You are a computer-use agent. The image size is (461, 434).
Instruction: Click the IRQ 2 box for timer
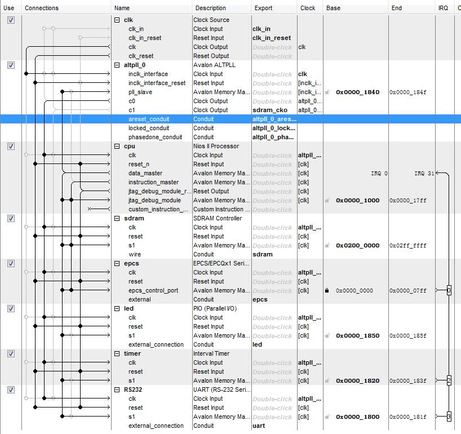pyautogui.click(x=449, y=381)
